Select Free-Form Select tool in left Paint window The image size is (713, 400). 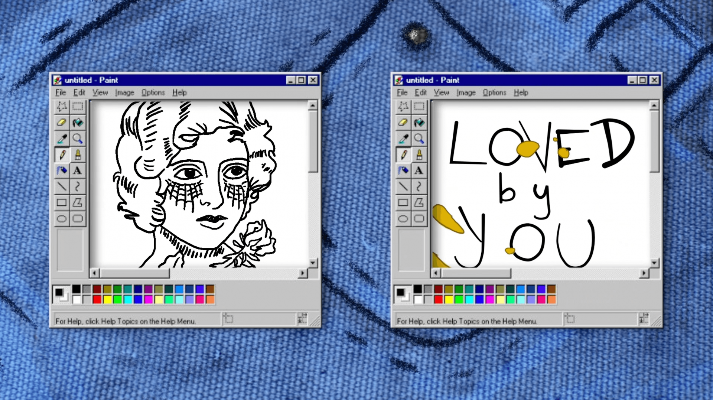point(62,107)
